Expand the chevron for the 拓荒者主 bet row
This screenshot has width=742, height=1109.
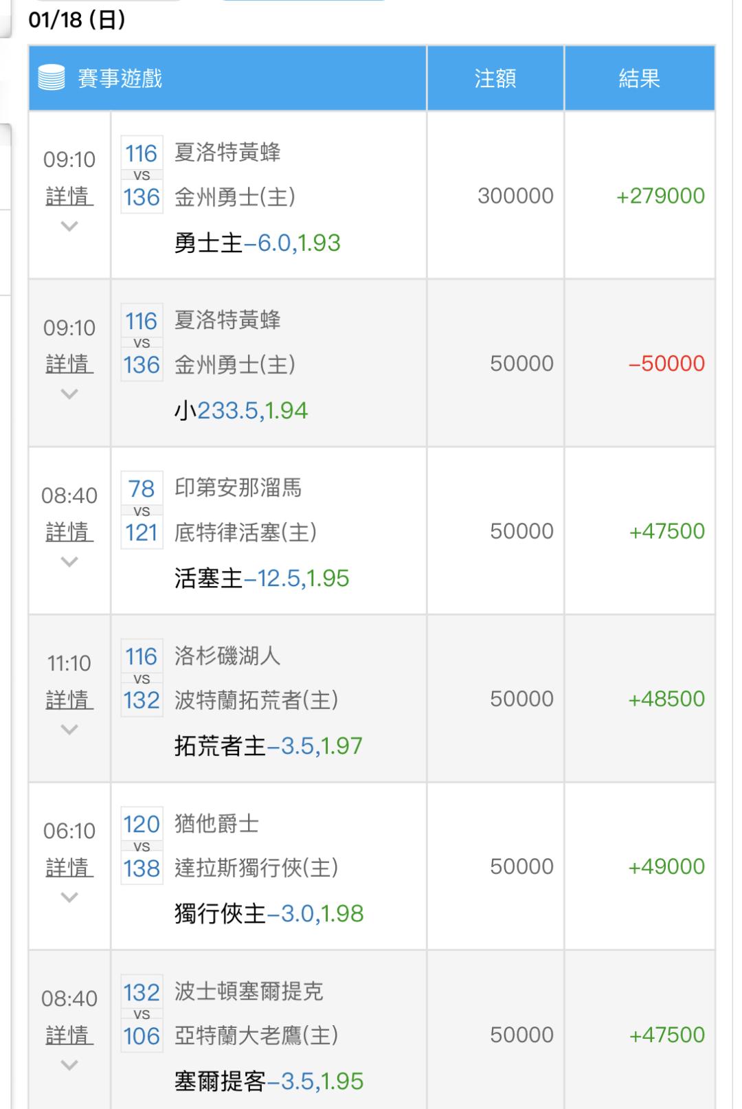pyautogui.click(x=69, y=729)
